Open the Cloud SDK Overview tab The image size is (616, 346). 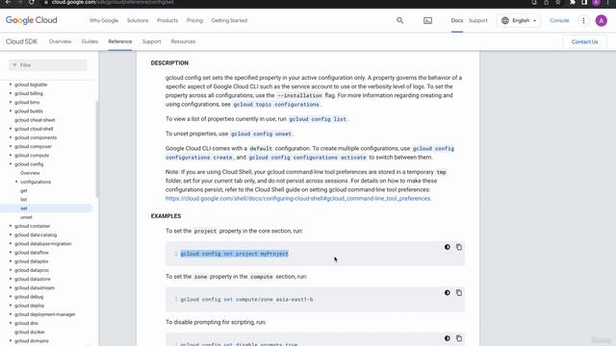[x=60, y=41]
